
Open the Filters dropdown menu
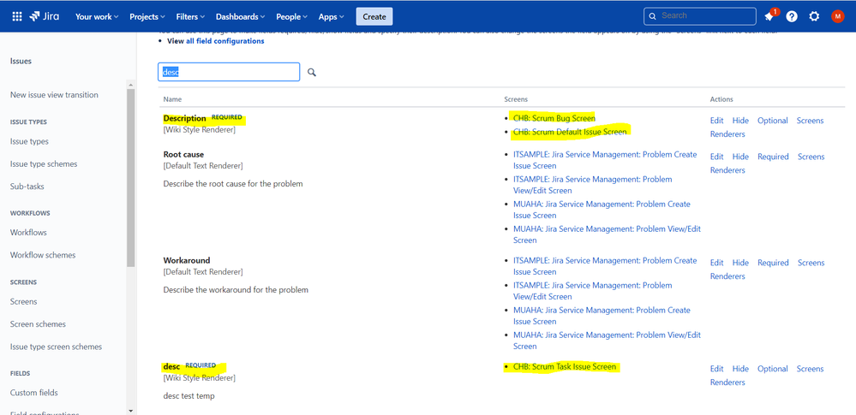coord(190,16)
